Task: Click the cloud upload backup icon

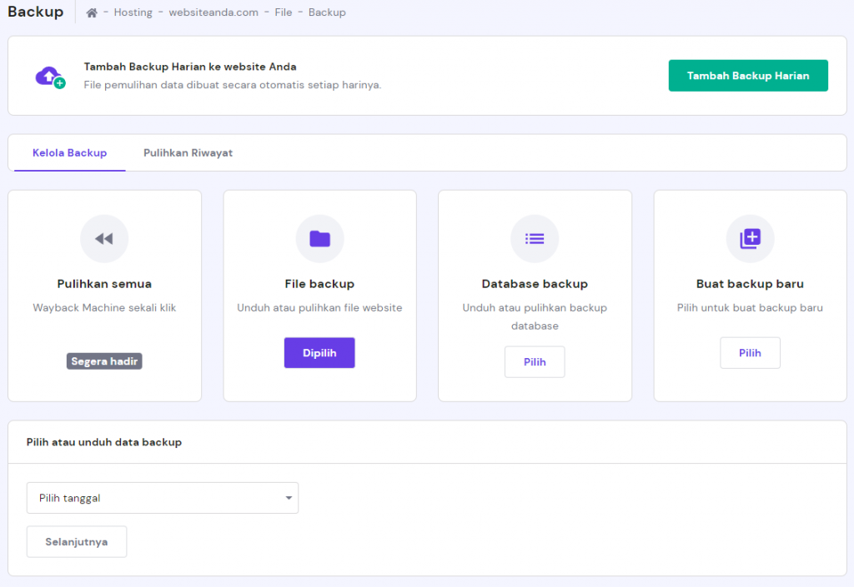Action: pyautogui.click(x=49, y=77)
